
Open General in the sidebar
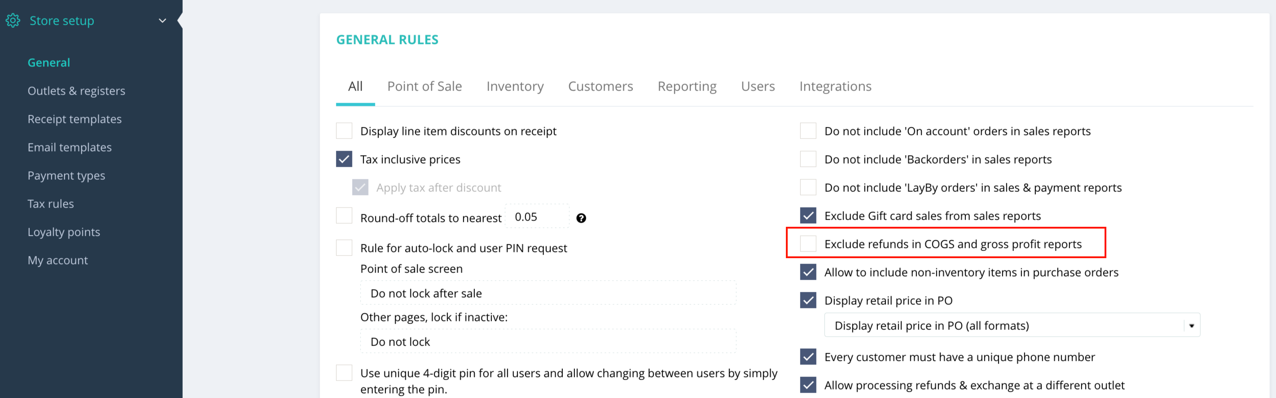48,63
